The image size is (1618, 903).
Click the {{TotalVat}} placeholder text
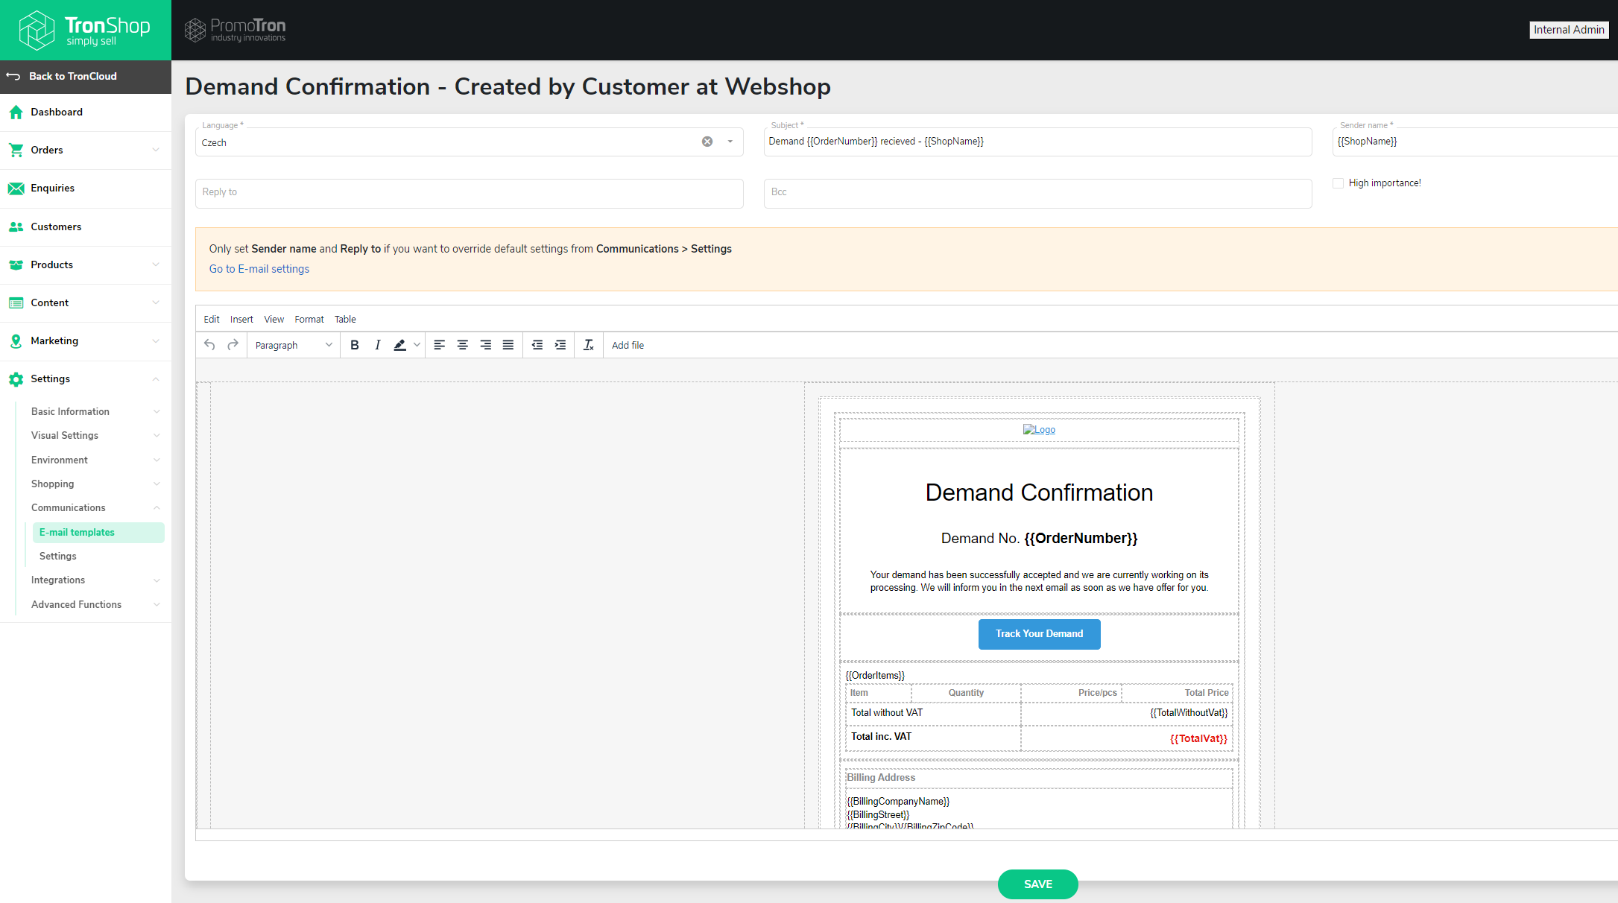(1198, 739)
